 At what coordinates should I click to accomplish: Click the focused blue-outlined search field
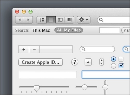(x=126, y=49)
